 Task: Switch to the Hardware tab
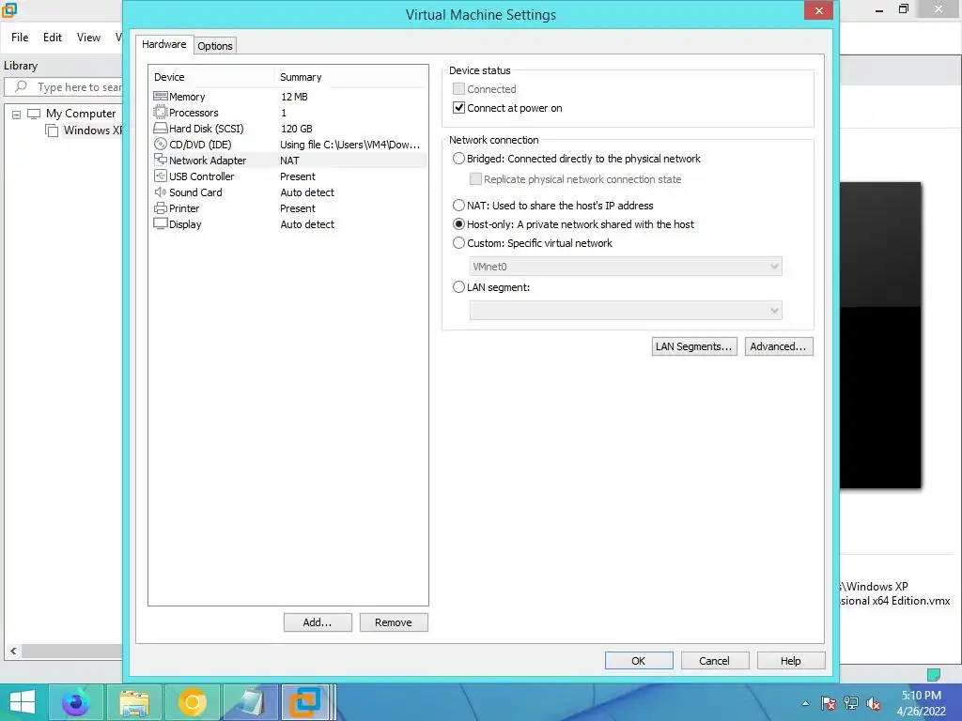163,44
